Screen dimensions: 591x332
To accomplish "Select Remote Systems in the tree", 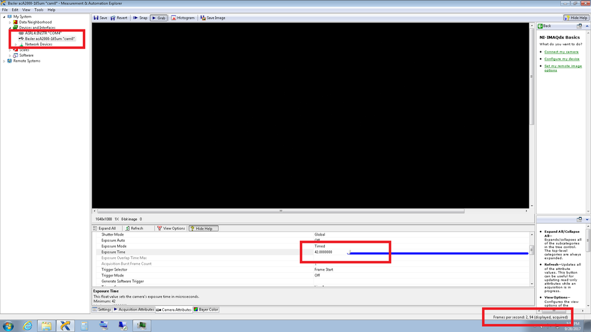I will pos(27,61).
